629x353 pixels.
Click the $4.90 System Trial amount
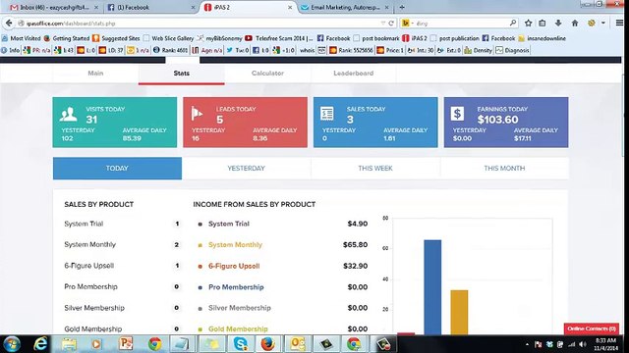tap(358, 224)
